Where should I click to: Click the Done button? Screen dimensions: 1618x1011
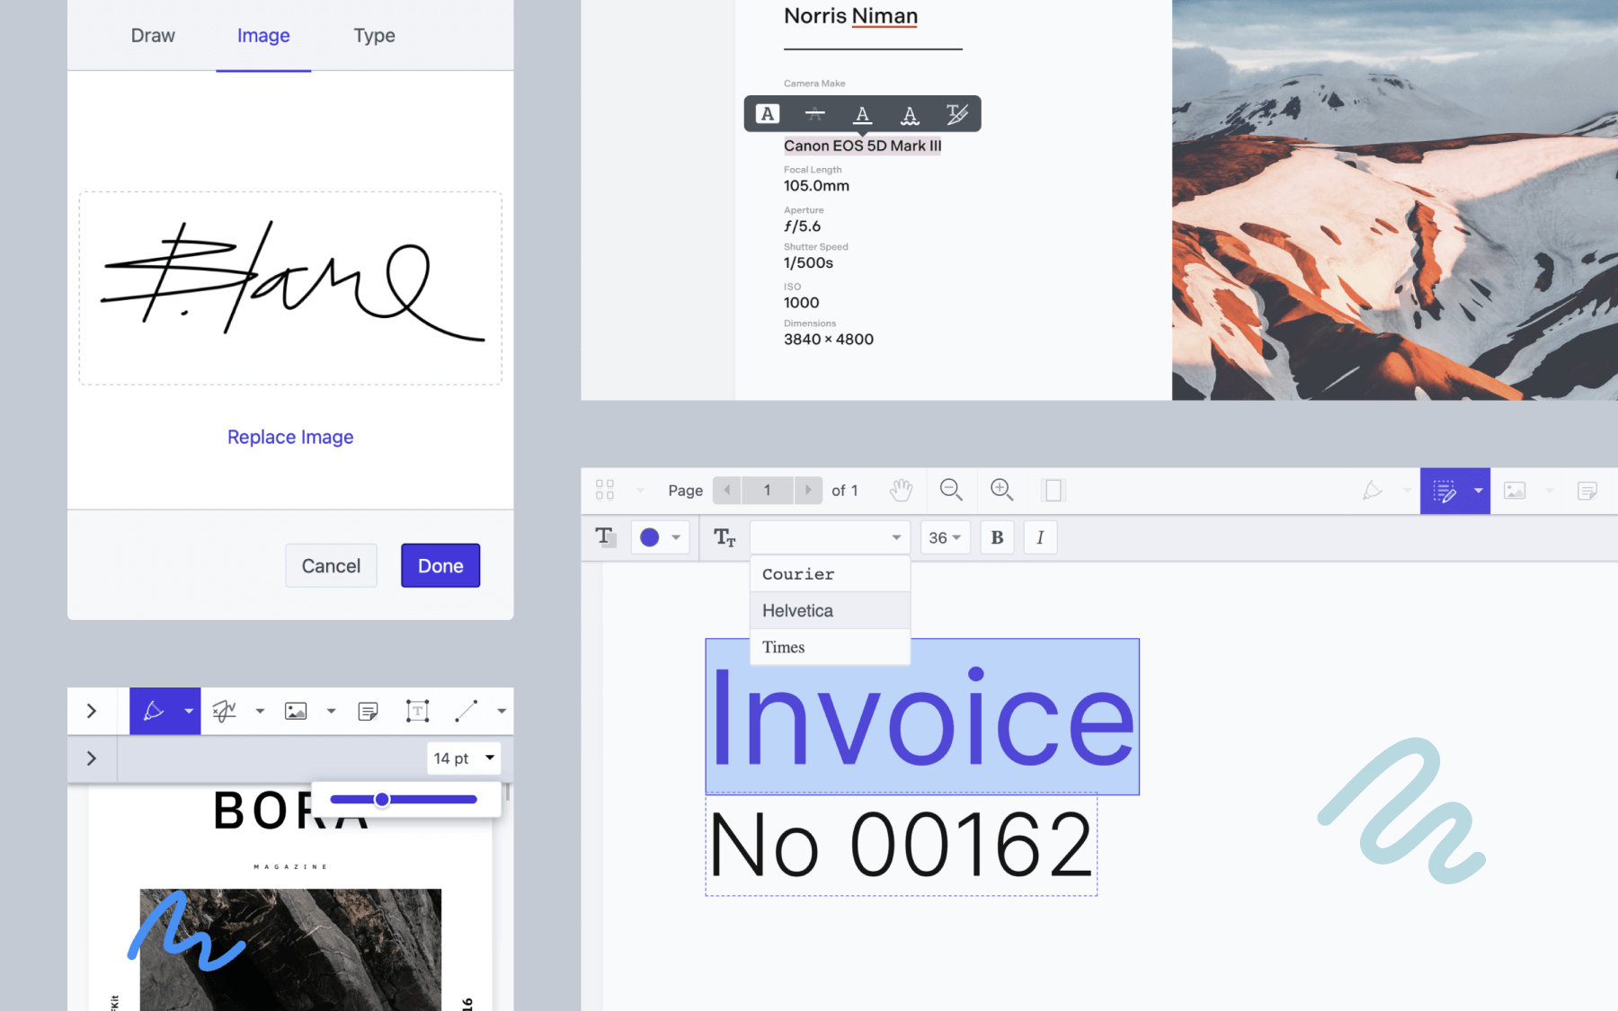pyautogui.click(x=440, y=566)
